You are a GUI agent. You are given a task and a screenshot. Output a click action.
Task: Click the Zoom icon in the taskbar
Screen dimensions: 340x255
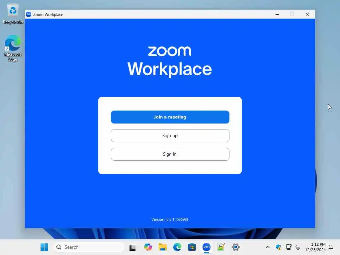click(207, 247)
